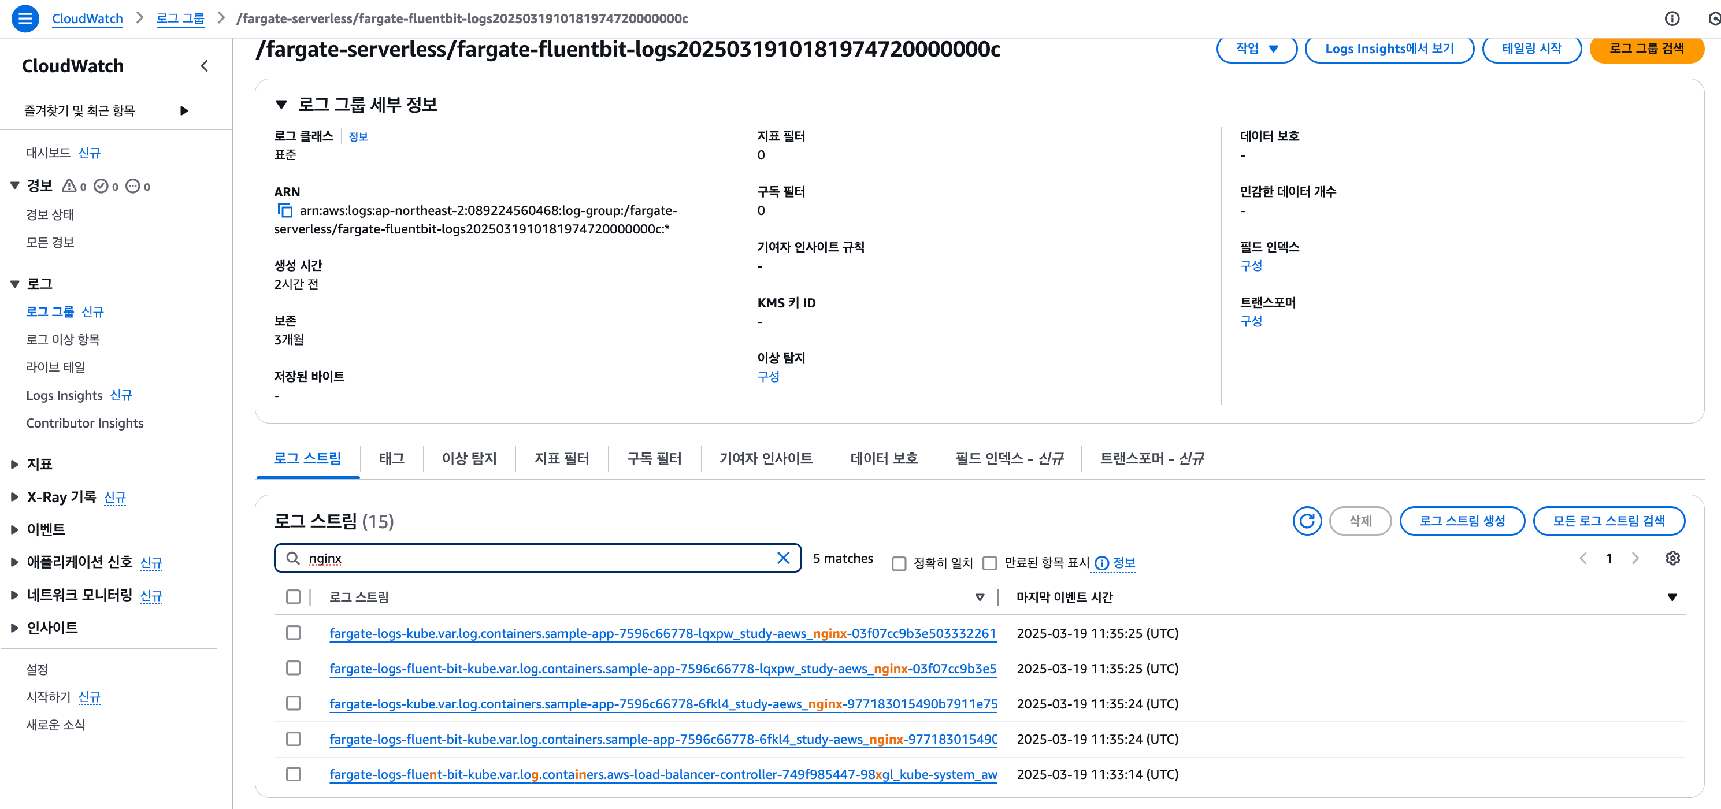The width and height of the screenshot is (1721, 809).
Task: Clear the nginx search filter
Action: click(x=783, y=558)
